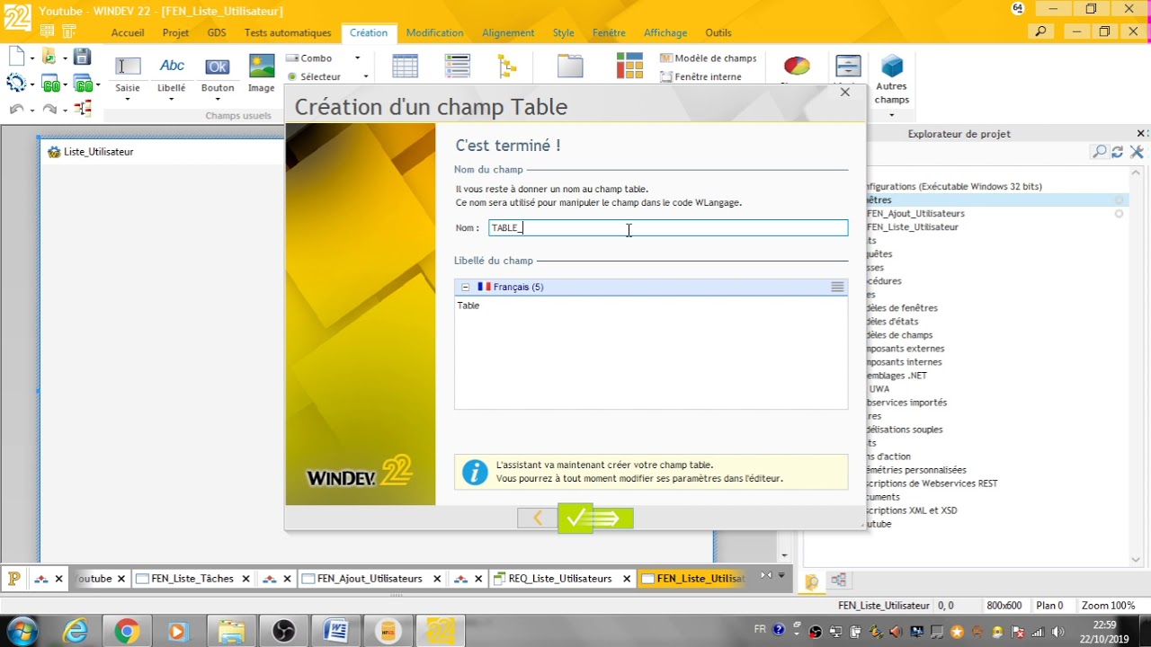Switch to FEN_Ajout_Utilisateurs document tab

click(x=370, y=579)
